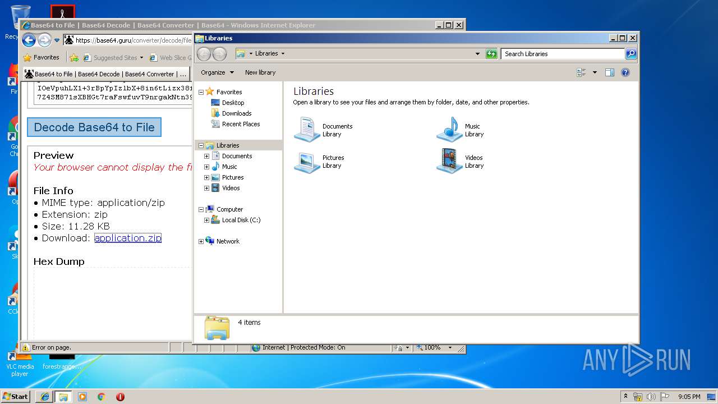Screen dimensions: 718x404
Task: Open the Pictures library icon
Action: click(307, 162)
